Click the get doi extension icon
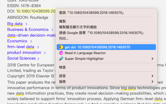 pyautogui.click(x=61, y=47)
